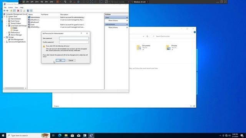
Task: Click the Up one level folder toolbar icon
Action: (x=11, y=11)
